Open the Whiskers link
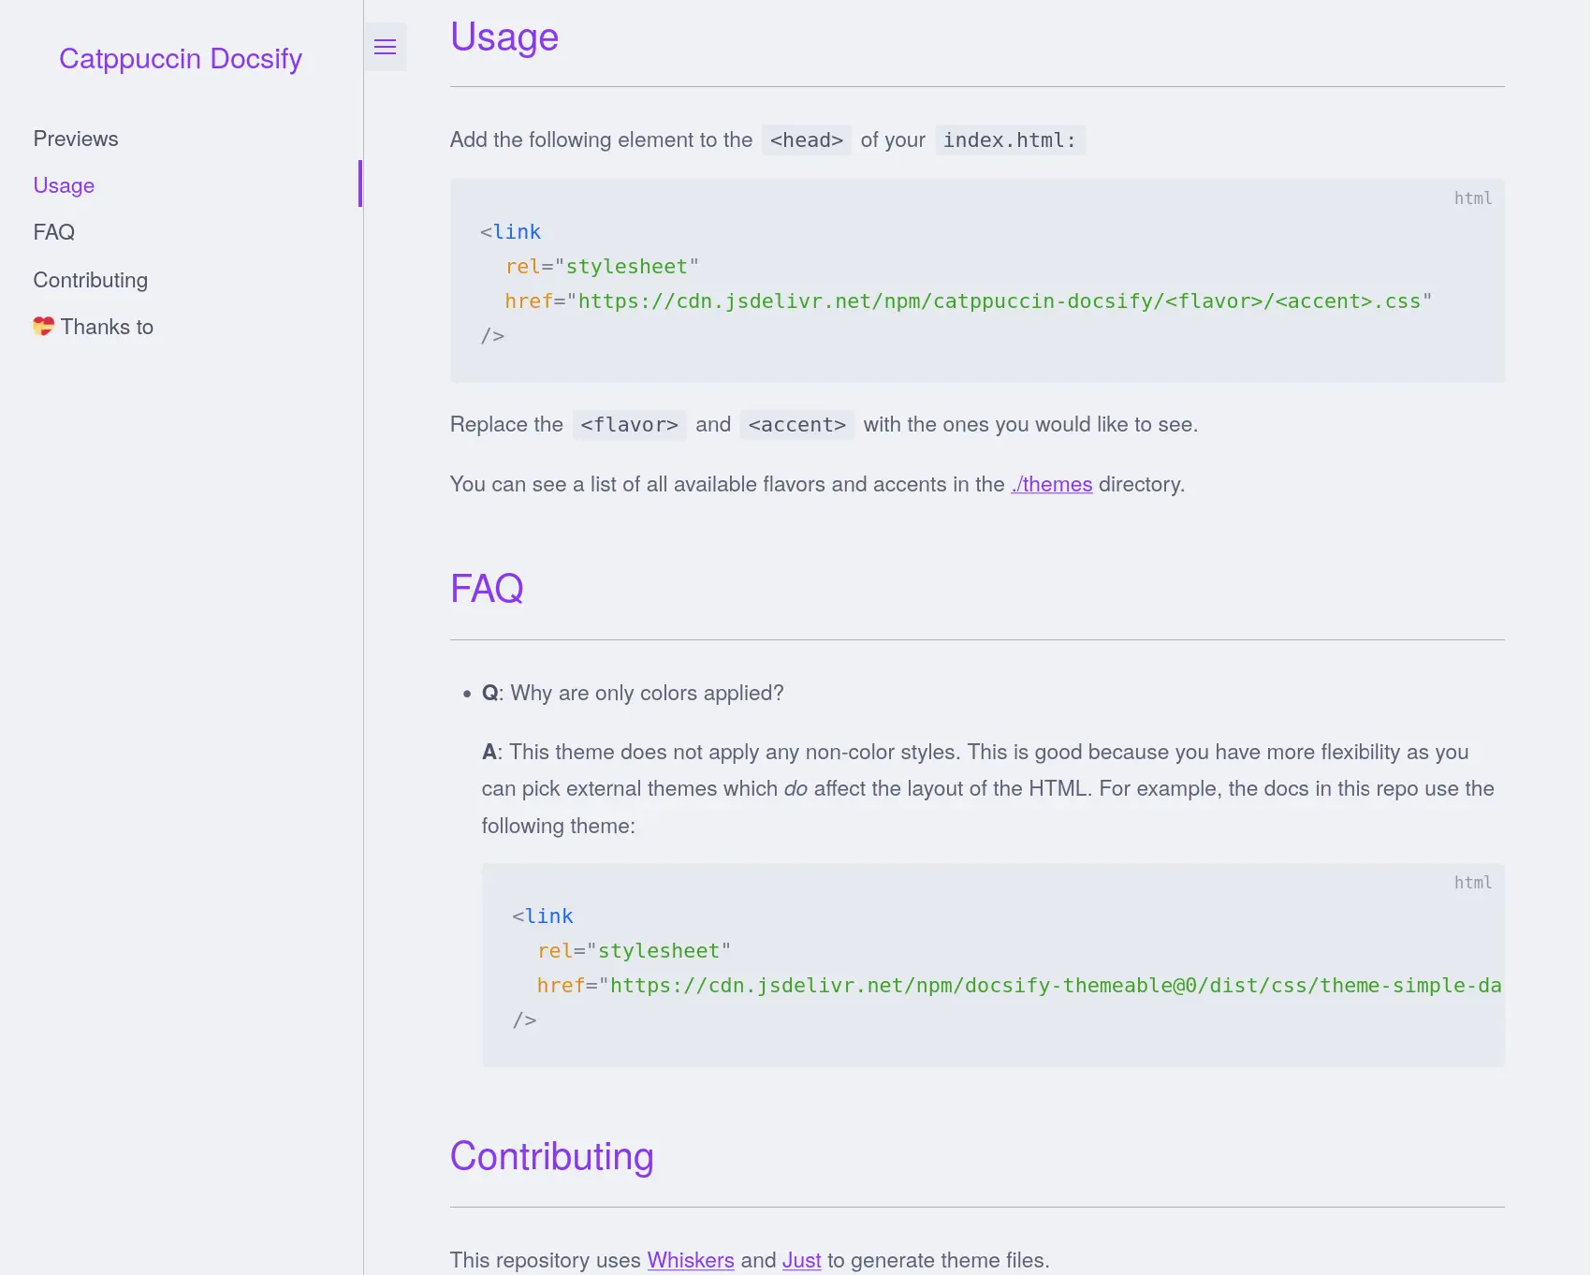1591x1275 pixels. 691,1260
